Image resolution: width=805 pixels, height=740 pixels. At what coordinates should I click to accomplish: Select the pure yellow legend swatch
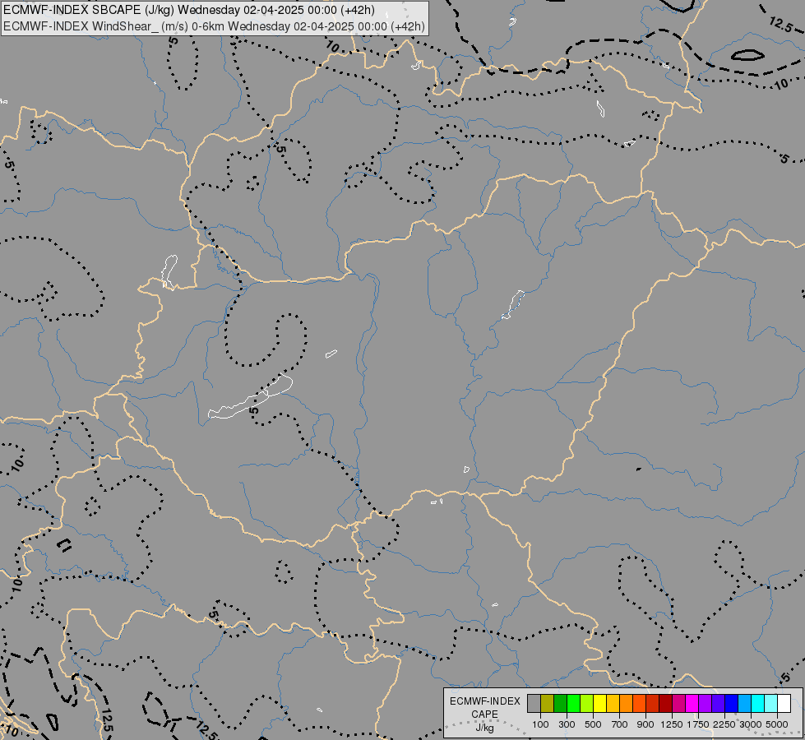pyautogui.click(x=599, y=703)
